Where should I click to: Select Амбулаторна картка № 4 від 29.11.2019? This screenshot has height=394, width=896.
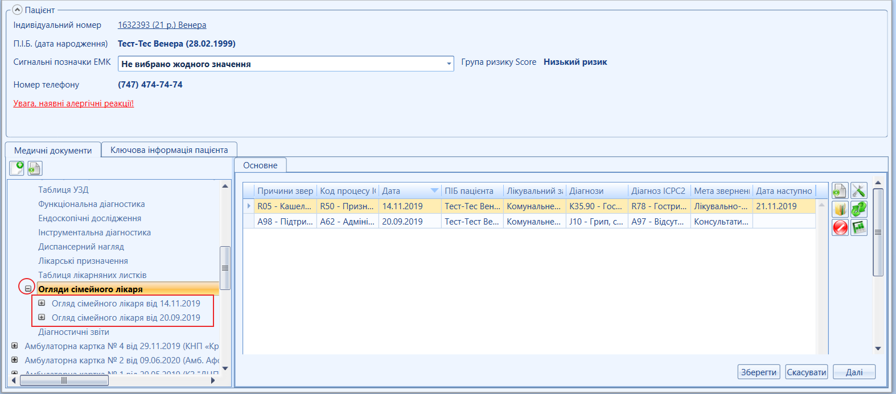[x=122, y=346]
